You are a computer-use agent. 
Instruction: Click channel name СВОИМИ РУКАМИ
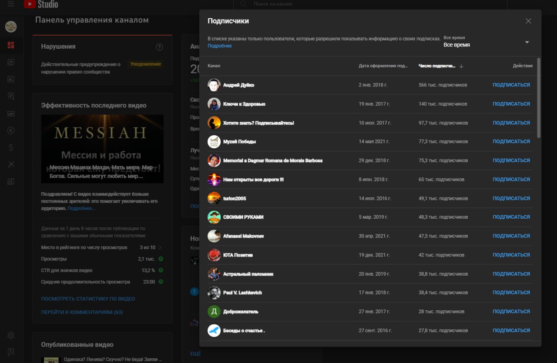pyautogui.click(x=243, y=217)
